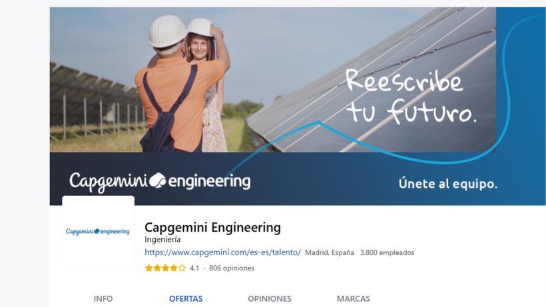
Task: Click the 4,1 rating score
Action: click(x=194, y=268)
